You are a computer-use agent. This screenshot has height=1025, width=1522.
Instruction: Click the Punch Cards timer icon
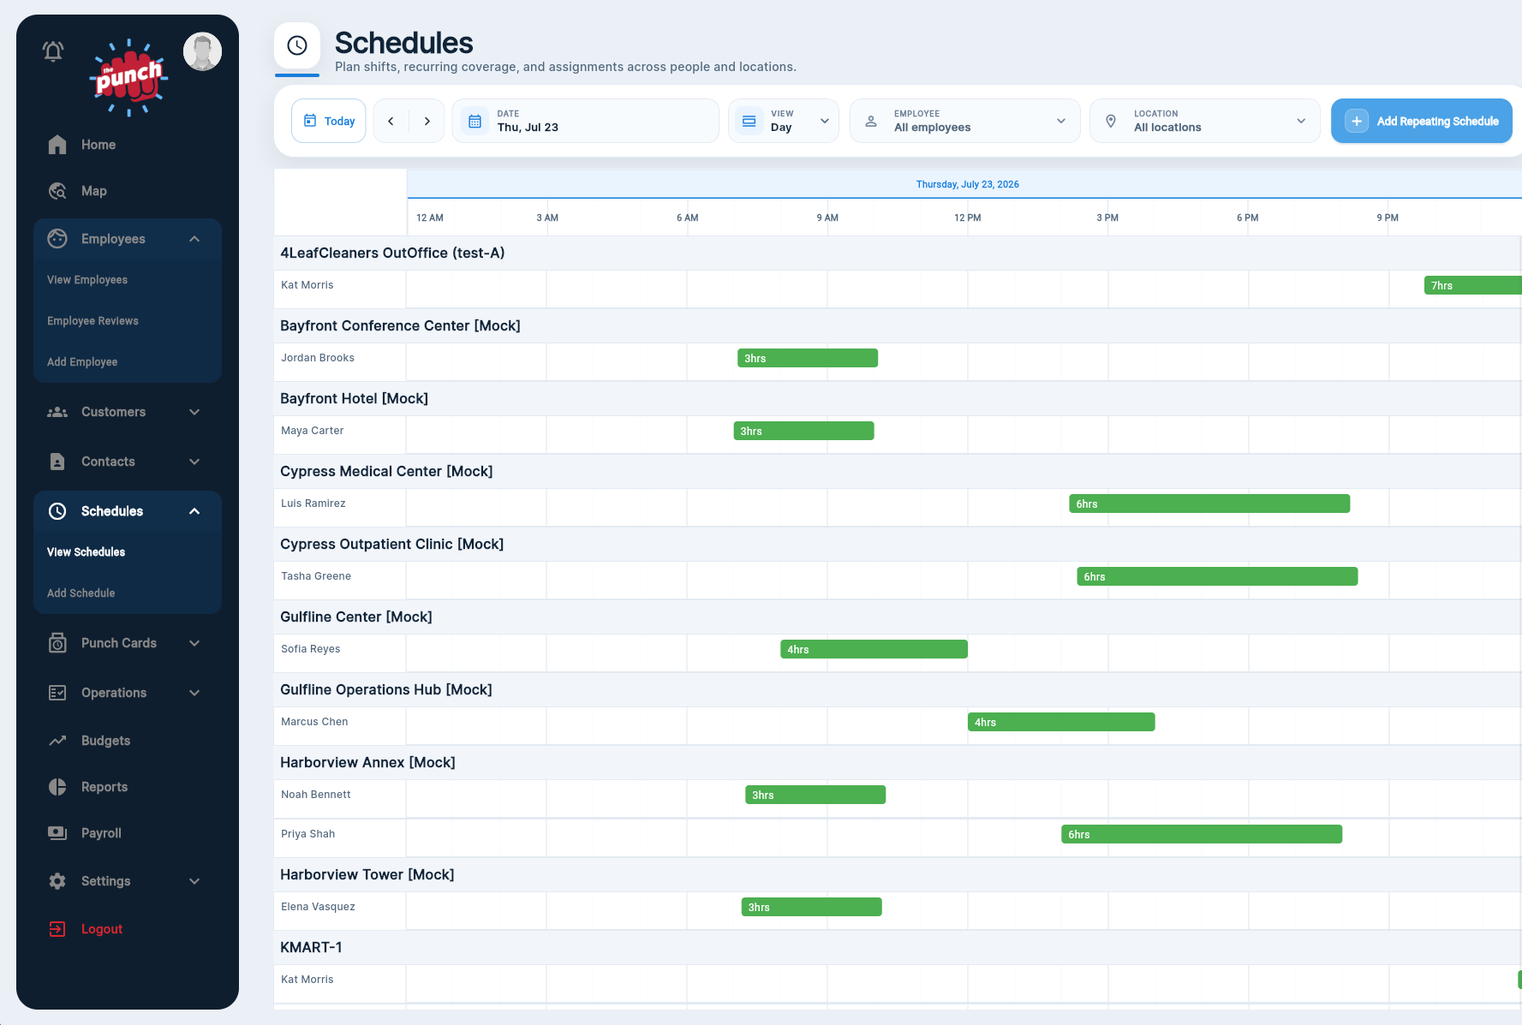[57, 643]
